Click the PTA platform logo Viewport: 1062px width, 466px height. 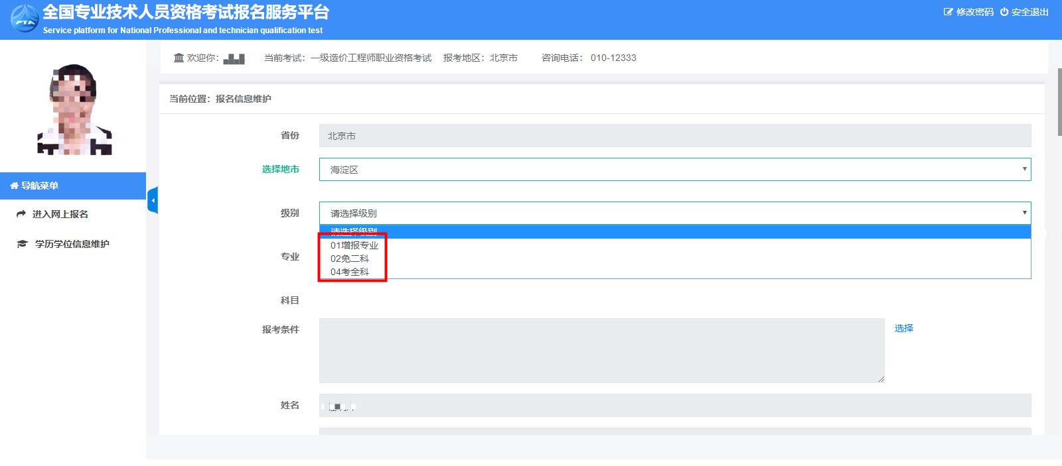pyautogui.click(x=25, y=19)
